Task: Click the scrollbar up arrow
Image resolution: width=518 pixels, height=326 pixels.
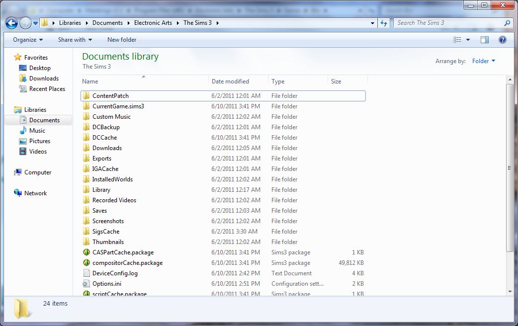Action: [510, 80]
